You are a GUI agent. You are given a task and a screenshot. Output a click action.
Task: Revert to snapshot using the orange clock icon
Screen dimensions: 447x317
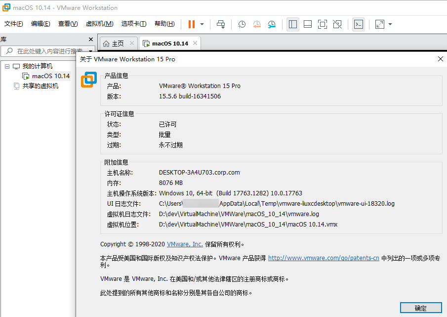[x=257, y=24]
